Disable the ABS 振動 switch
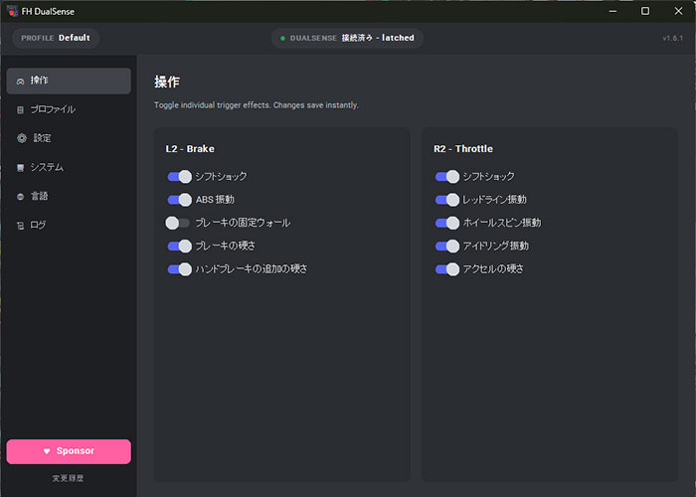The width and height of the screenshot is (696, 497). pyautogui.click(x=179, y=200)
